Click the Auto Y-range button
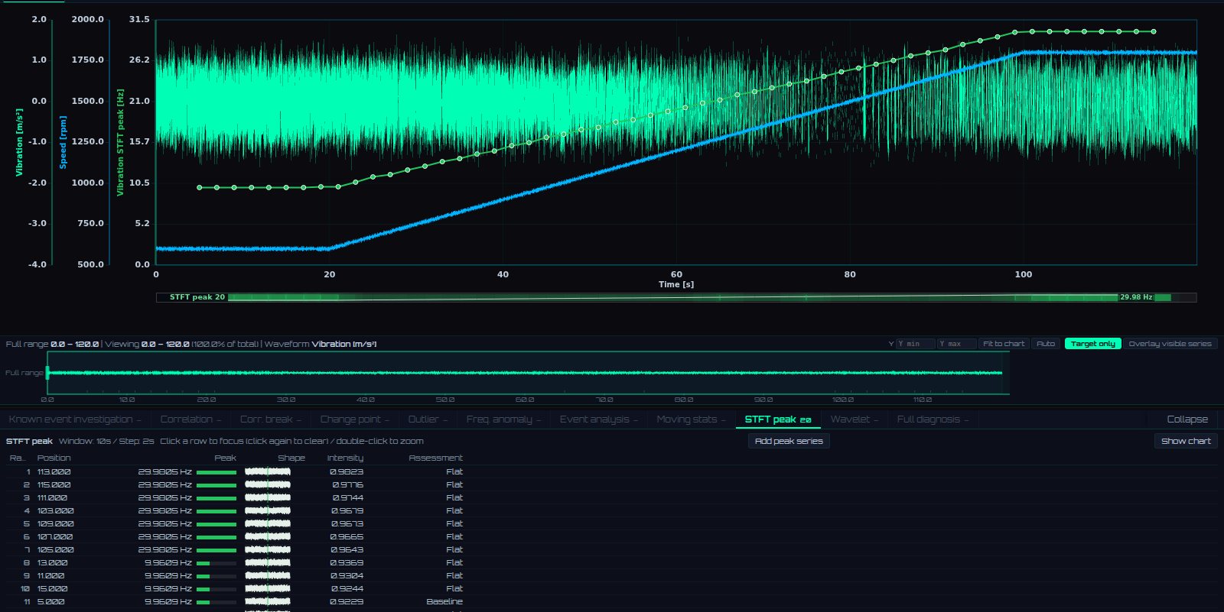The height and width of the screenshot is (612, 1224). pyautogui.click(x=1046, y=344)
